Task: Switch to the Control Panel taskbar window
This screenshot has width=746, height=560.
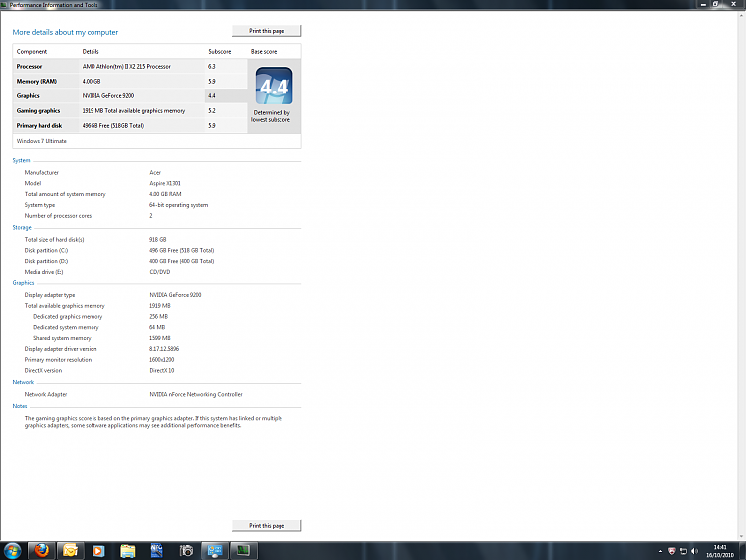Action: pos(215,551)
